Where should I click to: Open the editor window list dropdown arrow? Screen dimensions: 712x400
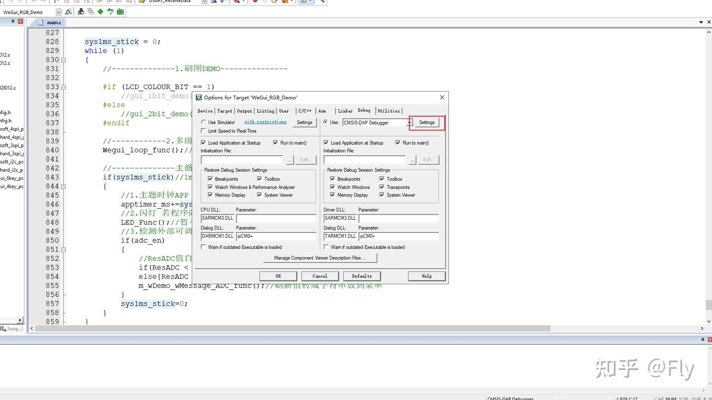click(701, 22)
